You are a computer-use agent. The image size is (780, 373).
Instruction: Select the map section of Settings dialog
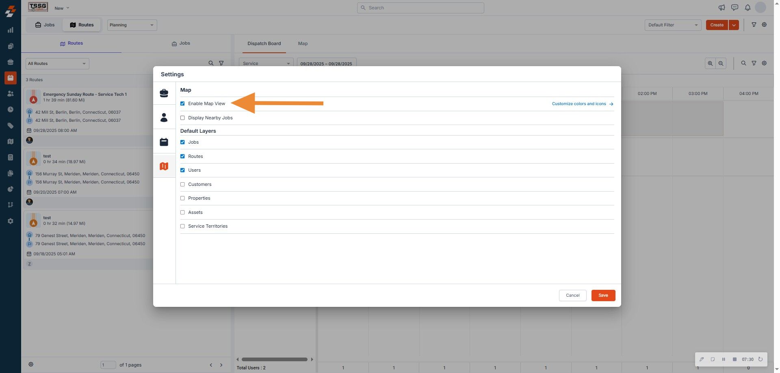(164, 166)
